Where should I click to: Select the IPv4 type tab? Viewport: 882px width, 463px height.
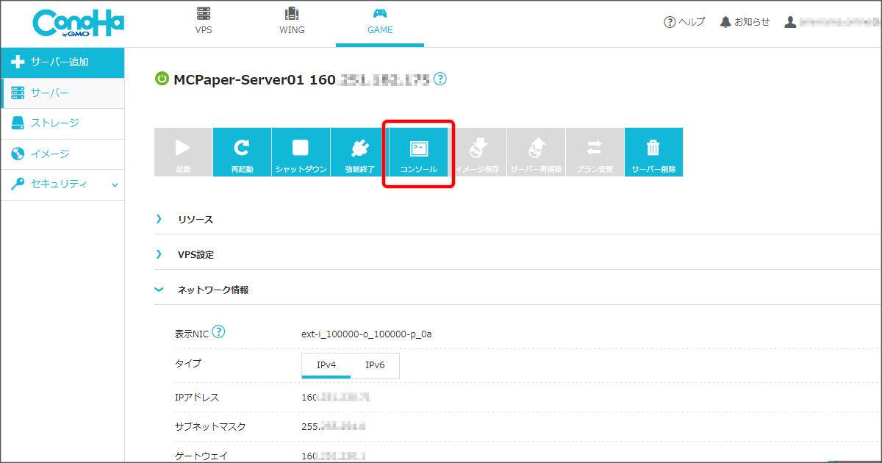(326, 365)
